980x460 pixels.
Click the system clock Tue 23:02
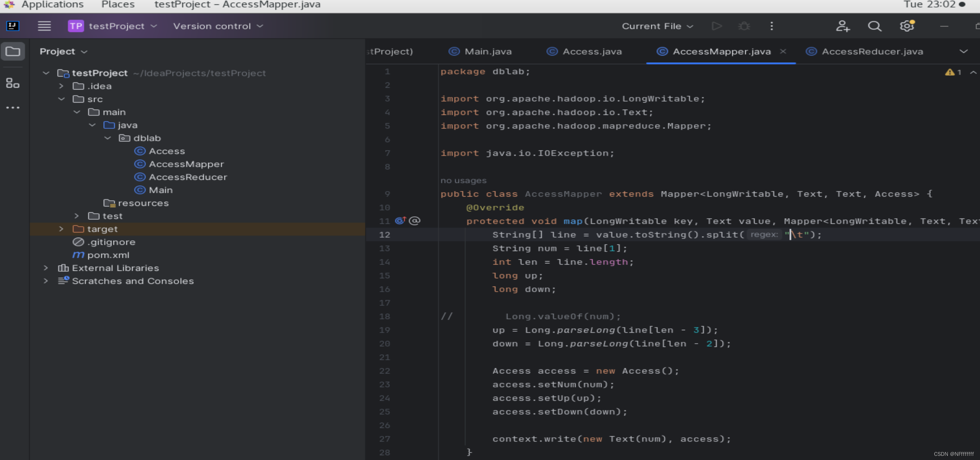[929, 4]
